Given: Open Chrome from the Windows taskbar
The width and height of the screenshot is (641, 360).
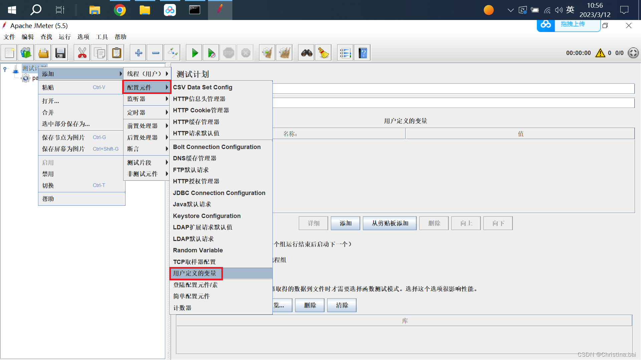Looking at the screenshot, I should pyautogui.click(x=120, y=10).
